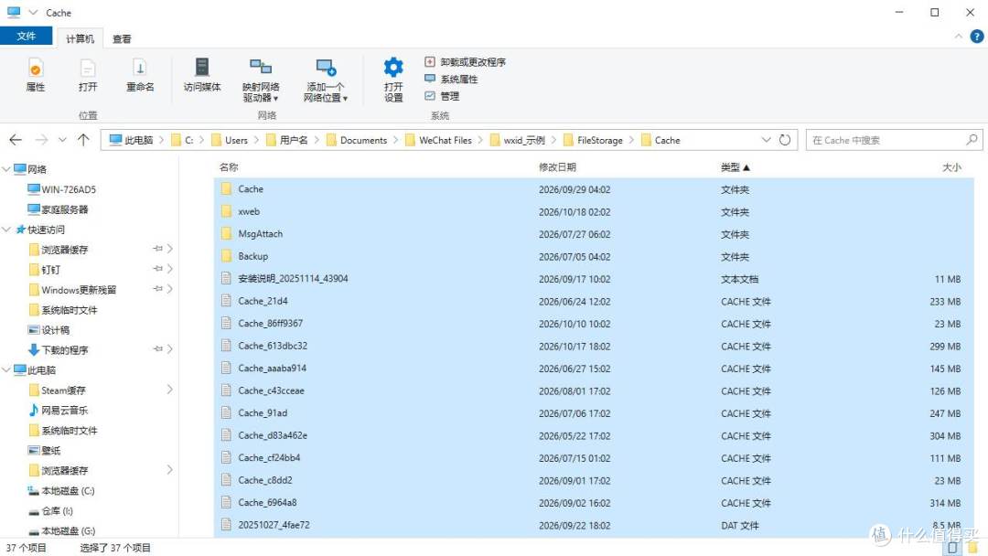Switch to the 计算机 ribbon tab

[80, 38]
